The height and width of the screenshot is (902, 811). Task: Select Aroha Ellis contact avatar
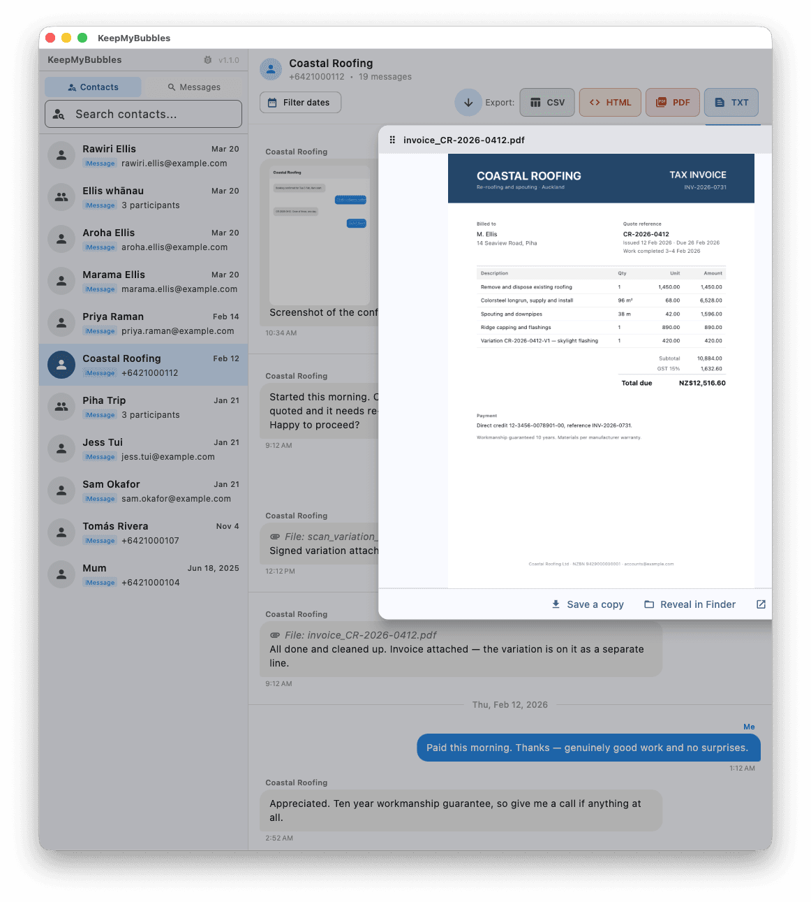[x=61, y=239]
